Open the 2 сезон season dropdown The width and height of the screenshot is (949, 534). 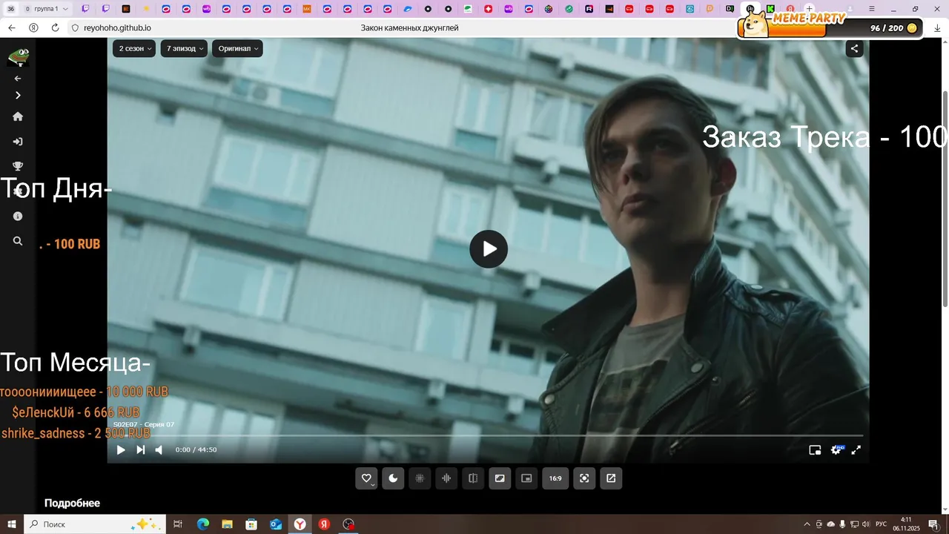pos(134,48)
